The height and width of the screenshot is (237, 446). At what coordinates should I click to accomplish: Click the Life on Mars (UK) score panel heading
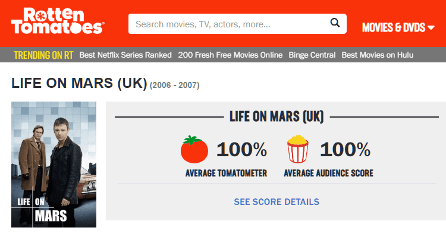point(277,116)
